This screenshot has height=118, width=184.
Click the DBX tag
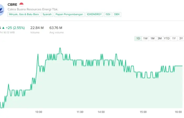117,14
